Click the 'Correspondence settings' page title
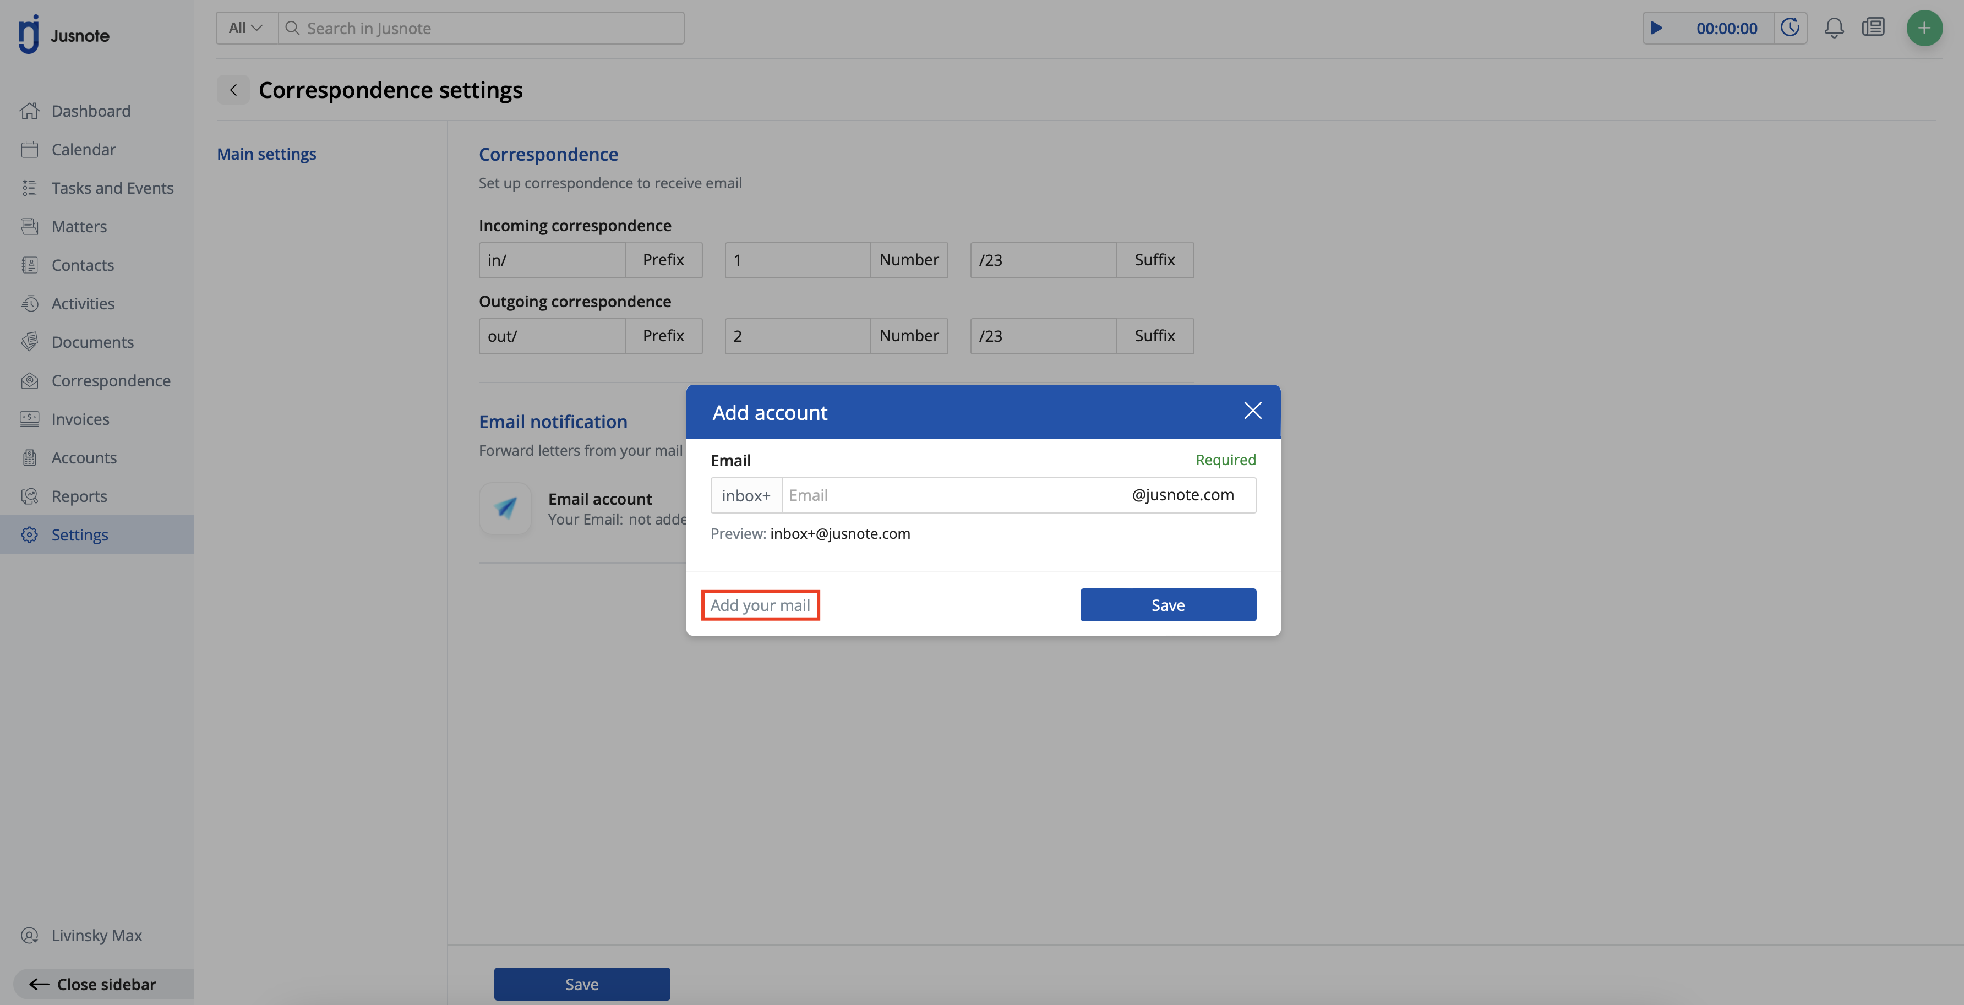Image resolution: width=1964 pixels, height=1005 pixels. [390, 90]
